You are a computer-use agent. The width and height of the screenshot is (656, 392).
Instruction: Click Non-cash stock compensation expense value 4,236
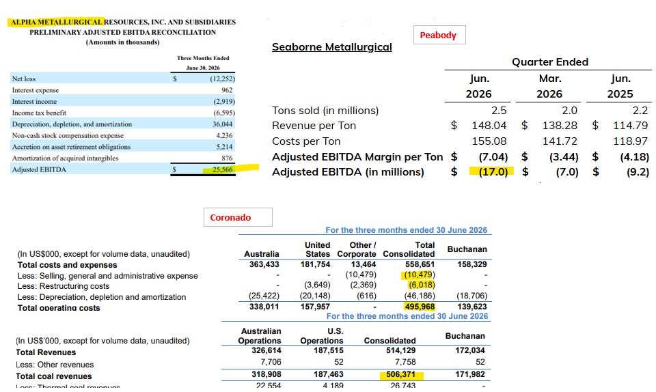[x=224, y=135]
